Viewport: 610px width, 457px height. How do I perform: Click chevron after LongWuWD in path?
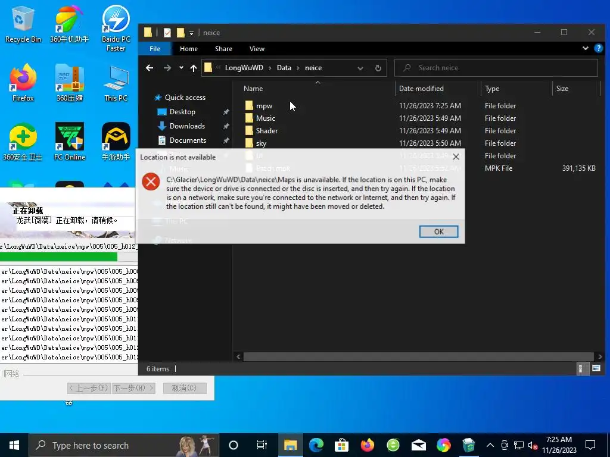coord(270,68)
